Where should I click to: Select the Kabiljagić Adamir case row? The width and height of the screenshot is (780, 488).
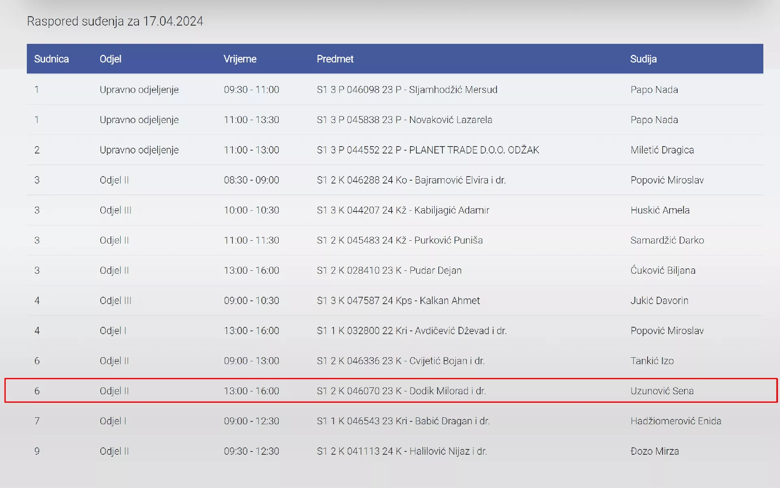pos(403,210)
